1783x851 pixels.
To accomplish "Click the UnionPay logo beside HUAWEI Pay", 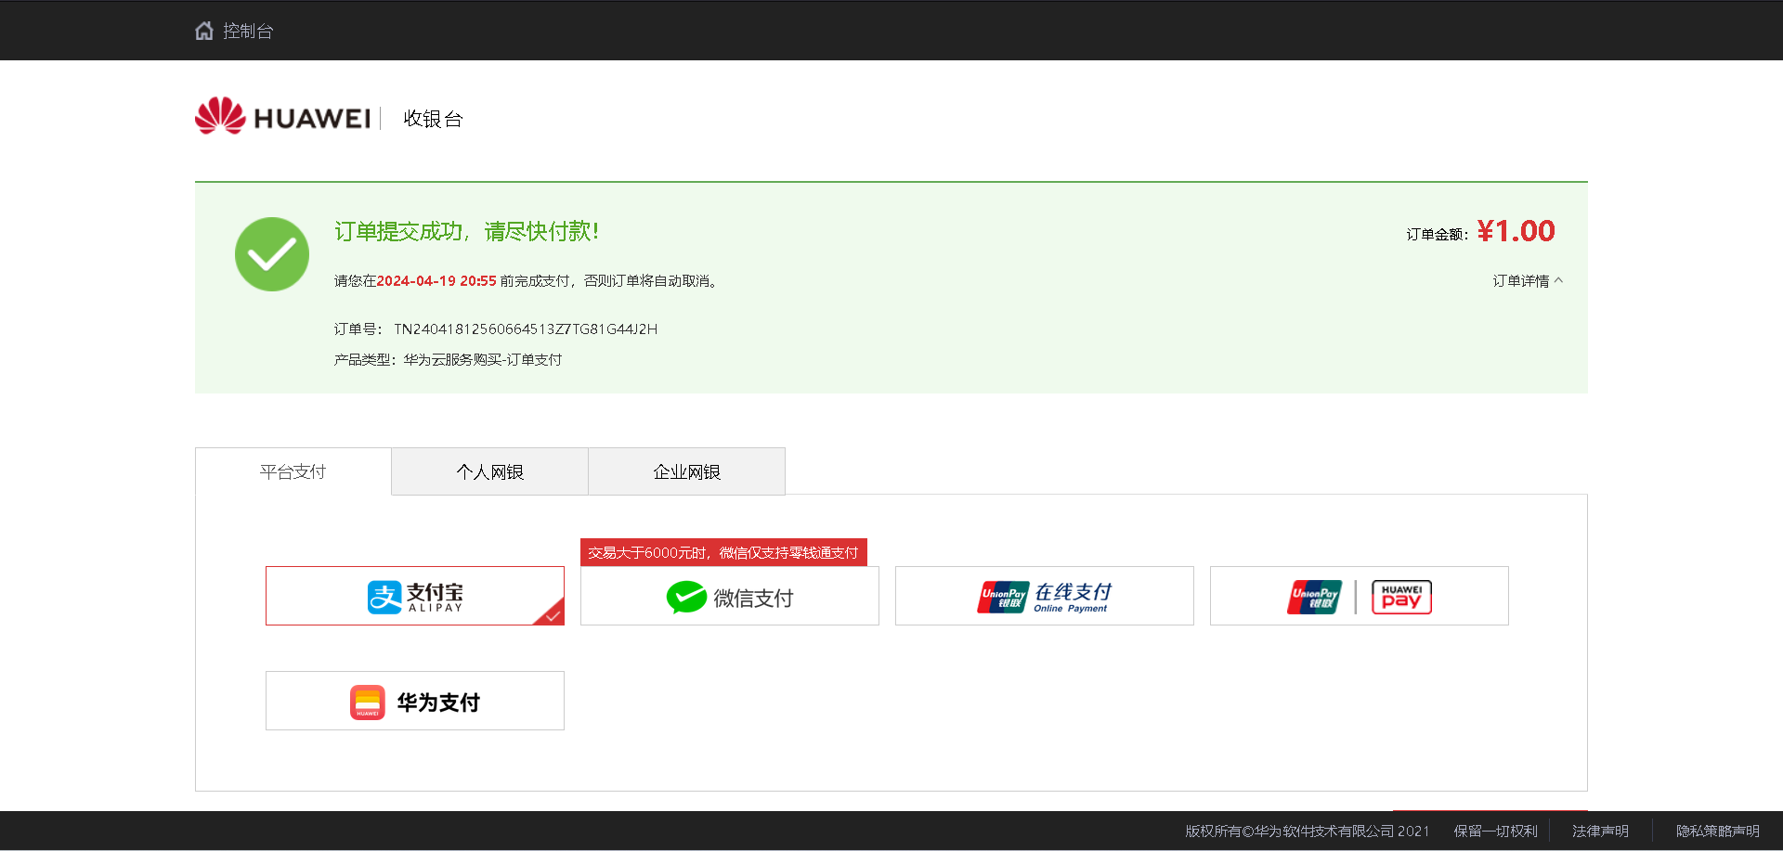I will [x=1315, y=597].
